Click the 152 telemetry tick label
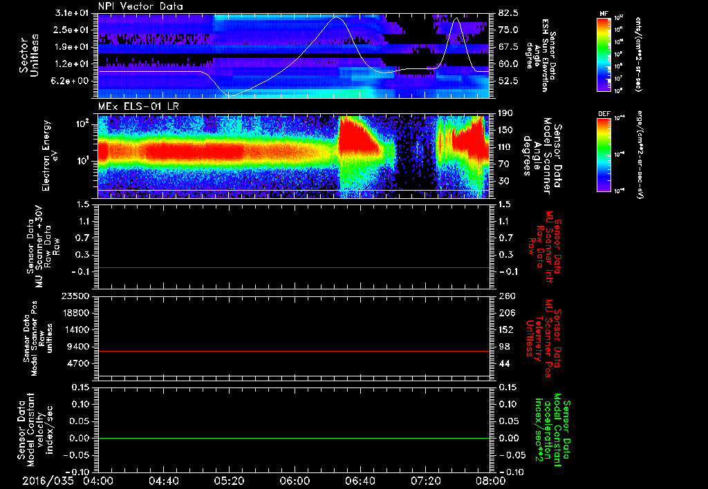Screen dimensions: 708x489 click(x=506, y=329)
